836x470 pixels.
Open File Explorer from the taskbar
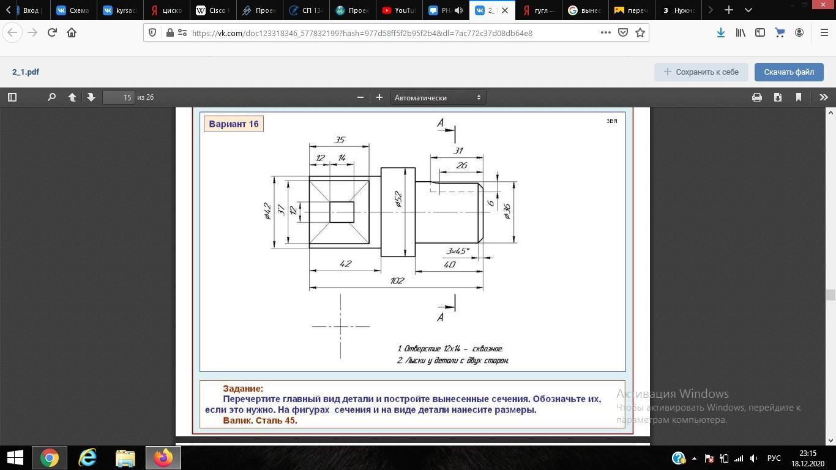click(x=125, y=458)
